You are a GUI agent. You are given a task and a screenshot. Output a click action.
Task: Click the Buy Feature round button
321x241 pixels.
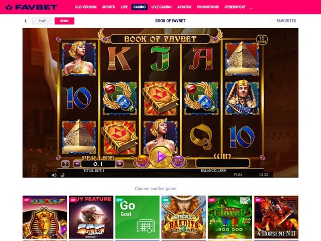click(142, 161)
